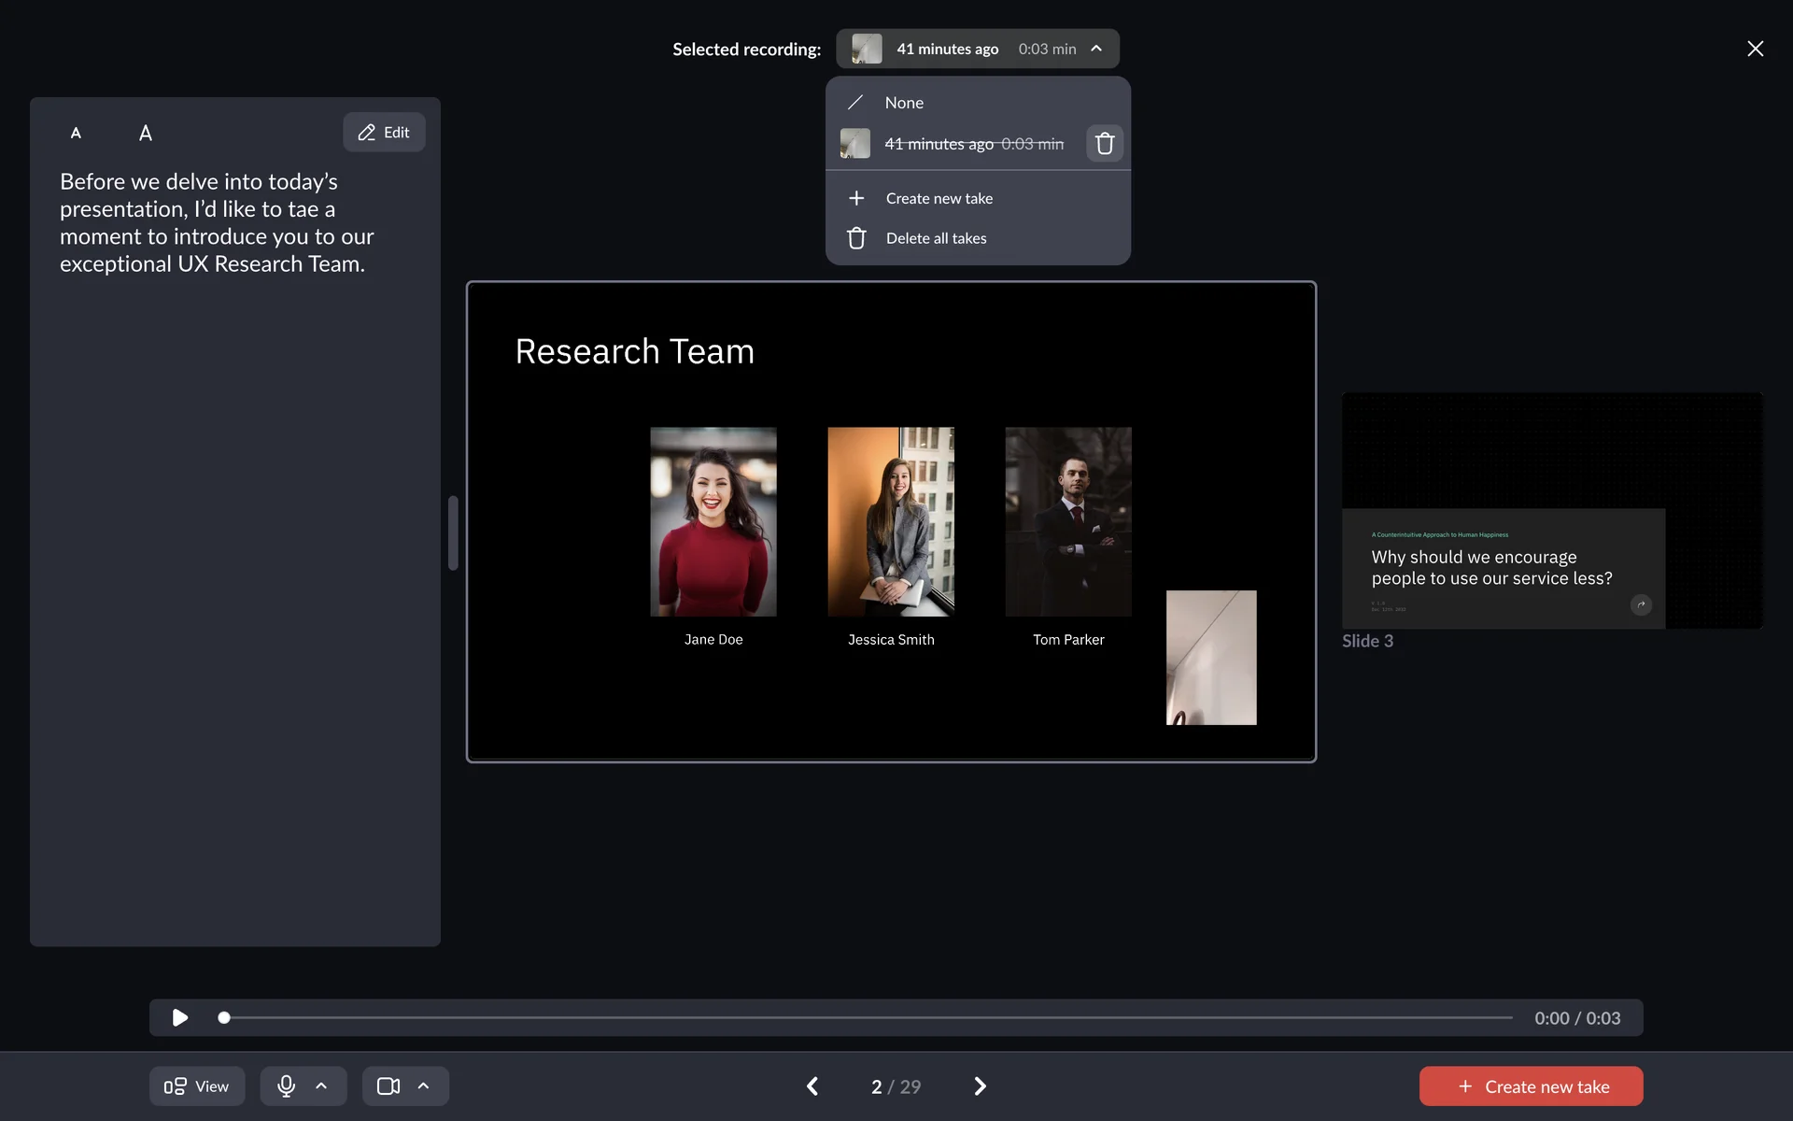
Task: Advance to the next slide
Action: pyautogui.click(x=980, y=1086)
